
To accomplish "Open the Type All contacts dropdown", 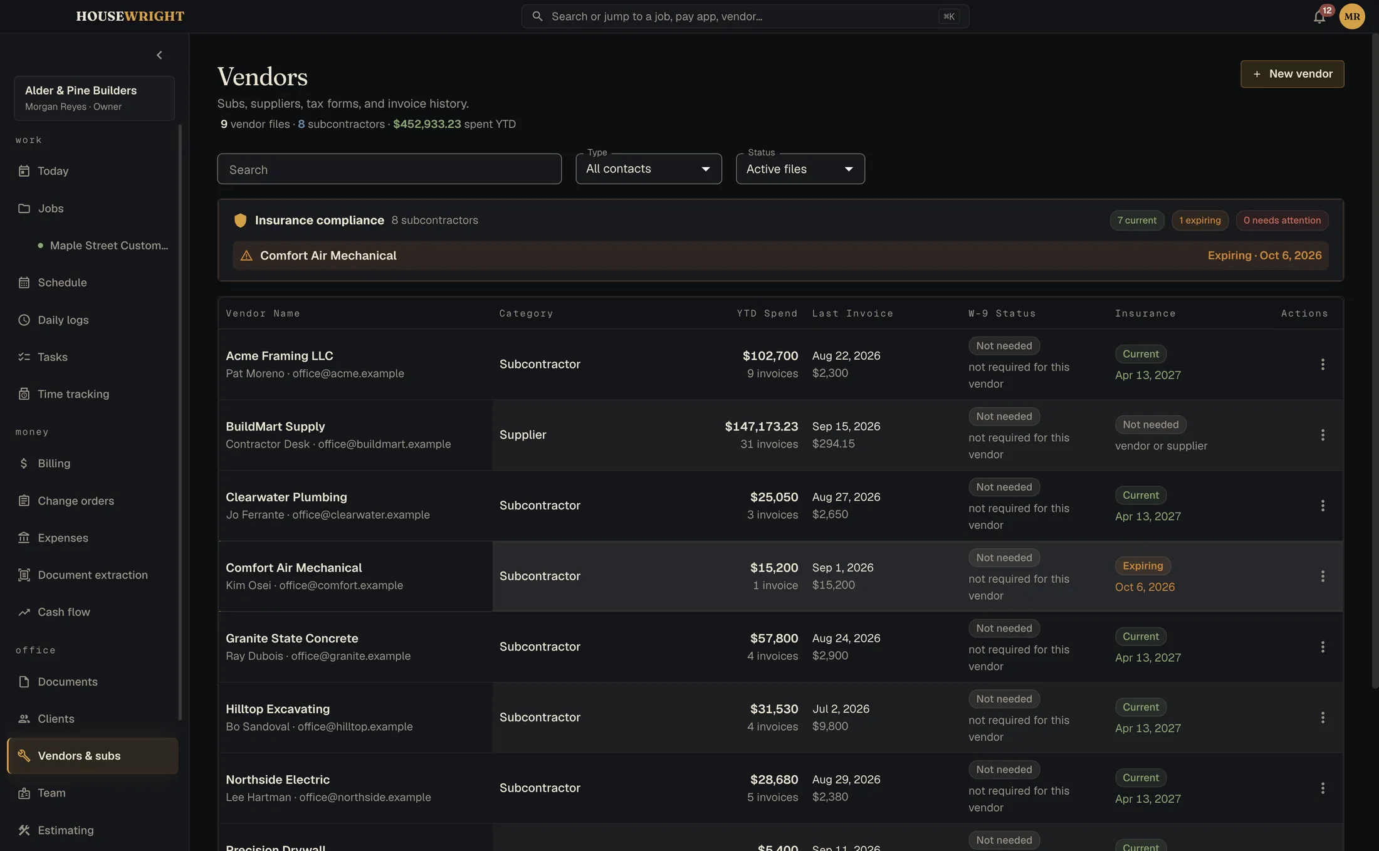I will [648, 169].
